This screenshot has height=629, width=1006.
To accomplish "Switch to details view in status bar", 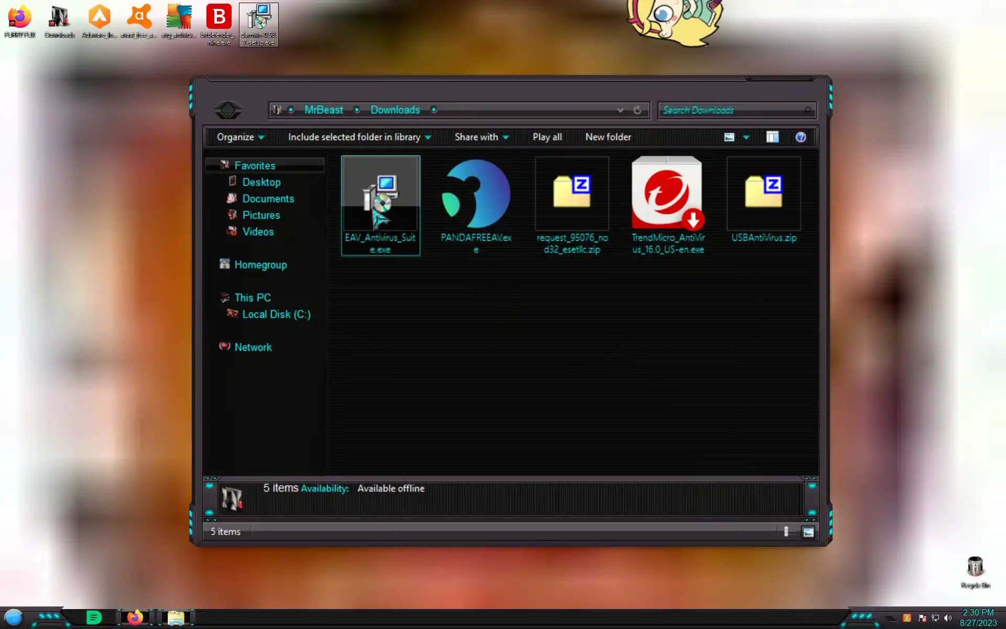I will coord(786,532).
